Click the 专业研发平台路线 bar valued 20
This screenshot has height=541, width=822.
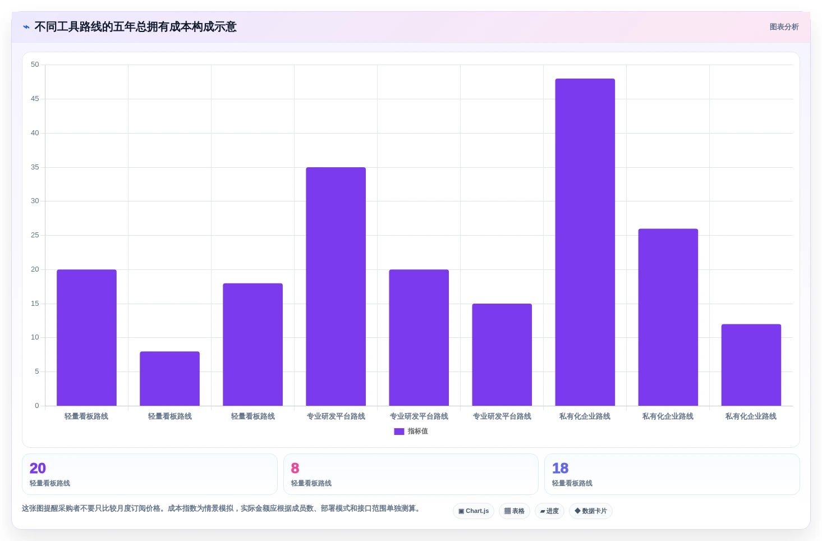pos(419,337)
